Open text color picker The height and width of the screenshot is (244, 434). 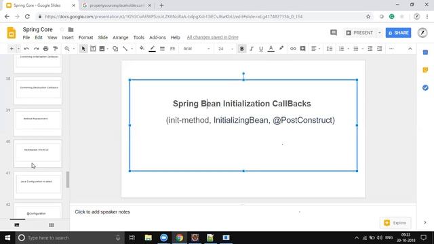point(271,49)
